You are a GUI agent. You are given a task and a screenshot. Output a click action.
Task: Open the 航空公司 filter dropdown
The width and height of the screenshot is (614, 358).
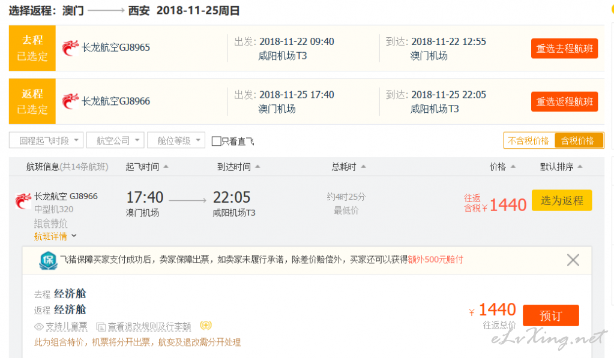pyautogui.click(x=115, y=140)
